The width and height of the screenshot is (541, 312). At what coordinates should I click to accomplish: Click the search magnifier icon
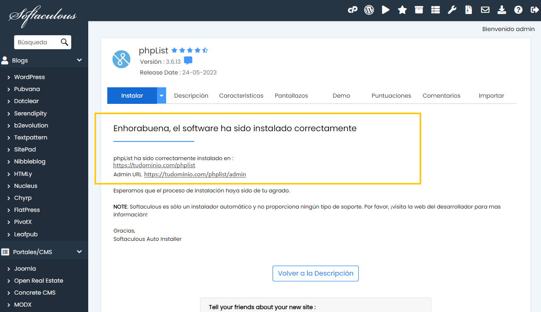click(x=64, y=42)
